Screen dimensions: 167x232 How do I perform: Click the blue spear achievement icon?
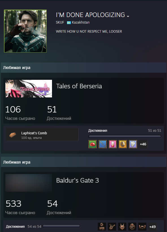click(x=103, y=144)
